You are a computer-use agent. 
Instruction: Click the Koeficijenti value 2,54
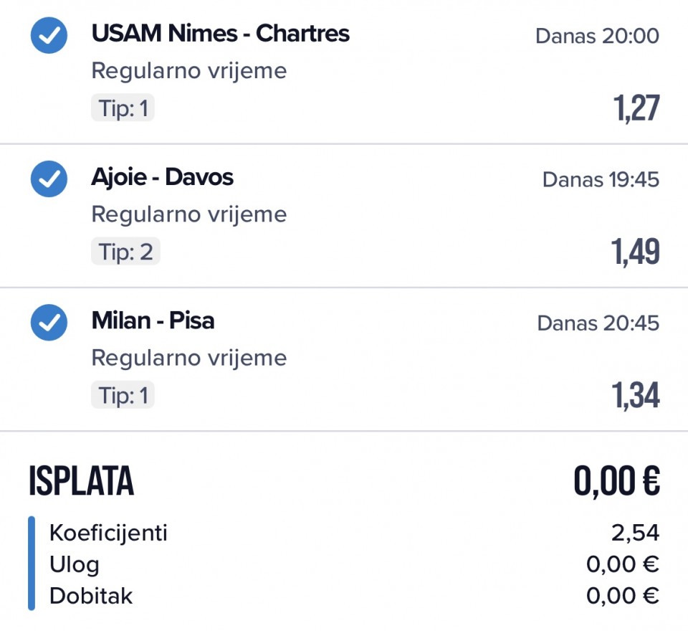click(x=635, y=533)
